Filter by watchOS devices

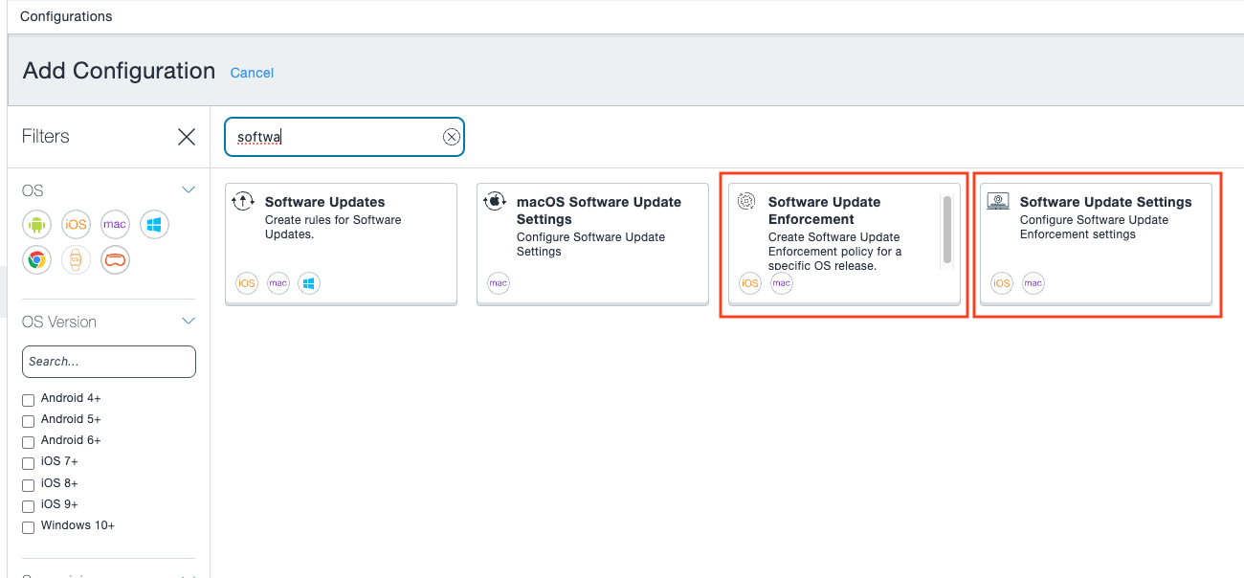tap(76, 259)
